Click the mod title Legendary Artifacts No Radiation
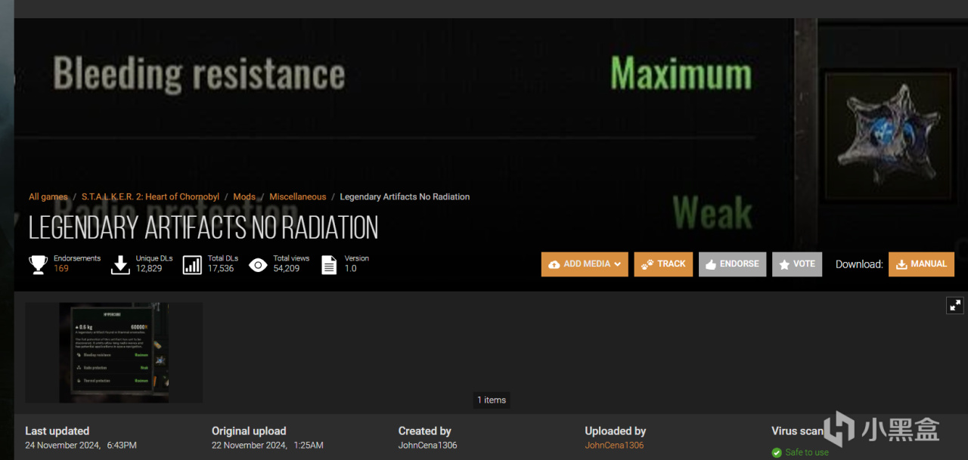 (x=203, y=227)
